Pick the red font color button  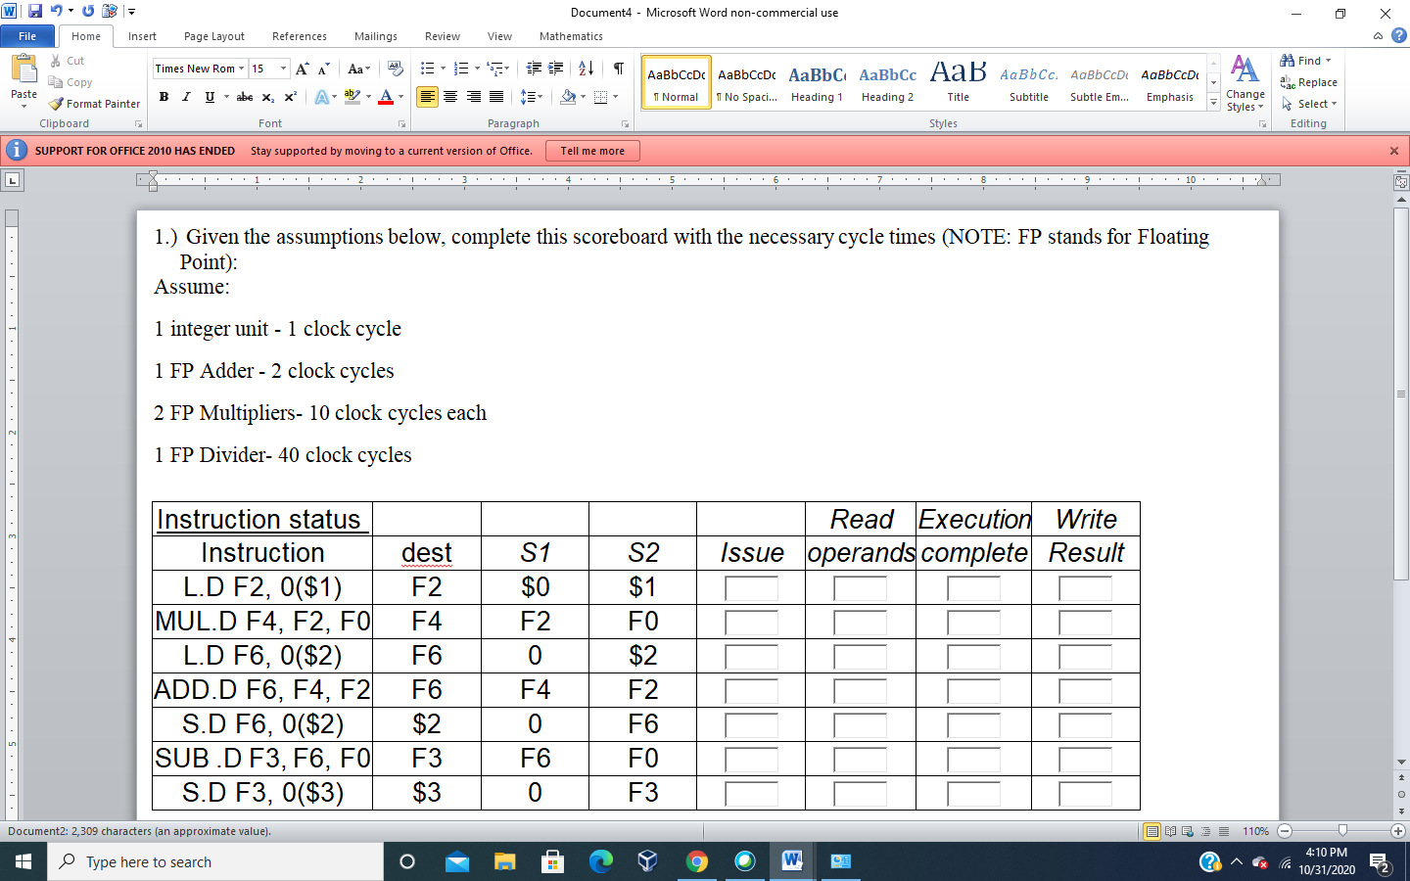pos(386,97)
